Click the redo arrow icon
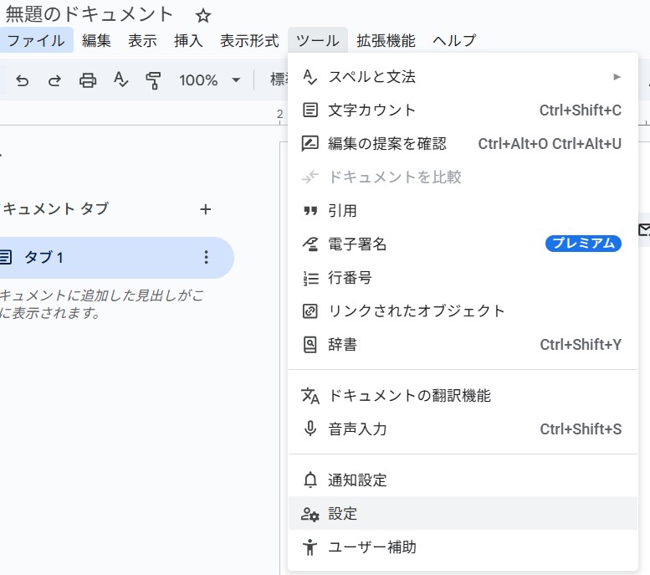The width and height of the screenshot is (650, 575). 54,80
